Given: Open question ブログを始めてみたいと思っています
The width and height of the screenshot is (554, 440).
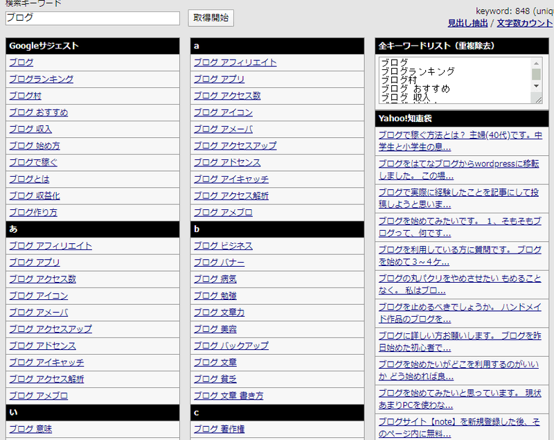Looking at the screenshot, I should pos(460,398).
